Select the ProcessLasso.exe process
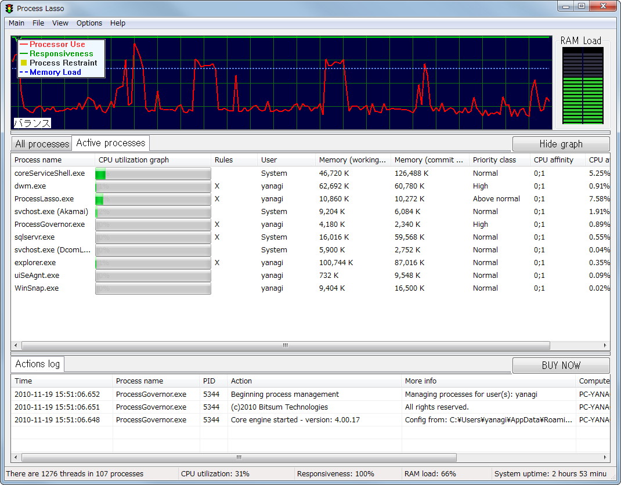 pyautogui.click(x=310, y=199)
